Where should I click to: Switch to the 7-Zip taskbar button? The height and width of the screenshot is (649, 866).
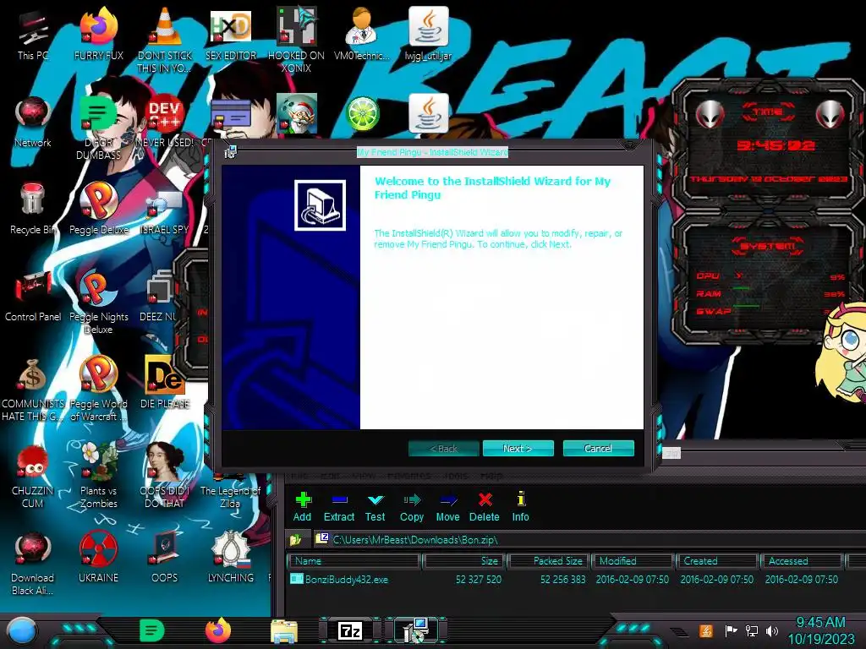pyautogui.click(x=349, y=630)
